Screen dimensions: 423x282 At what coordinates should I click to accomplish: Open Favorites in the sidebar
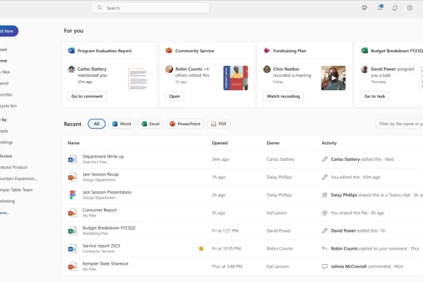[6, 94]
